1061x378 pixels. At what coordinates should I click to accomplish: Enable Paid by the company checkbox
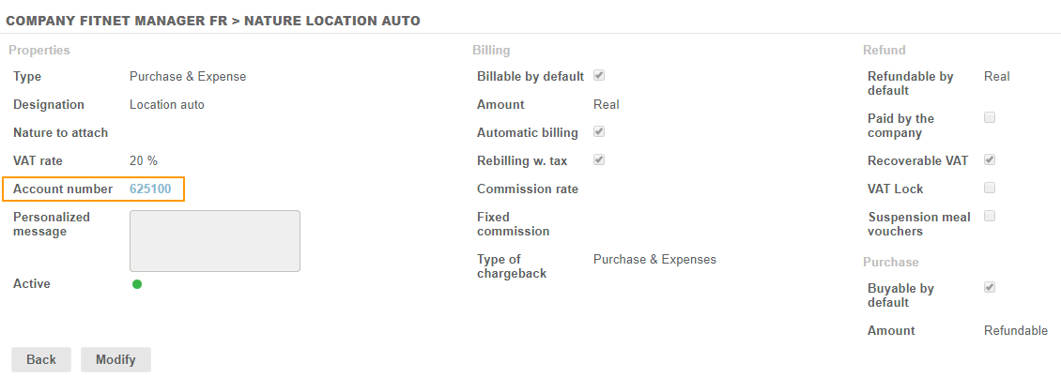(x=990, y=118)
